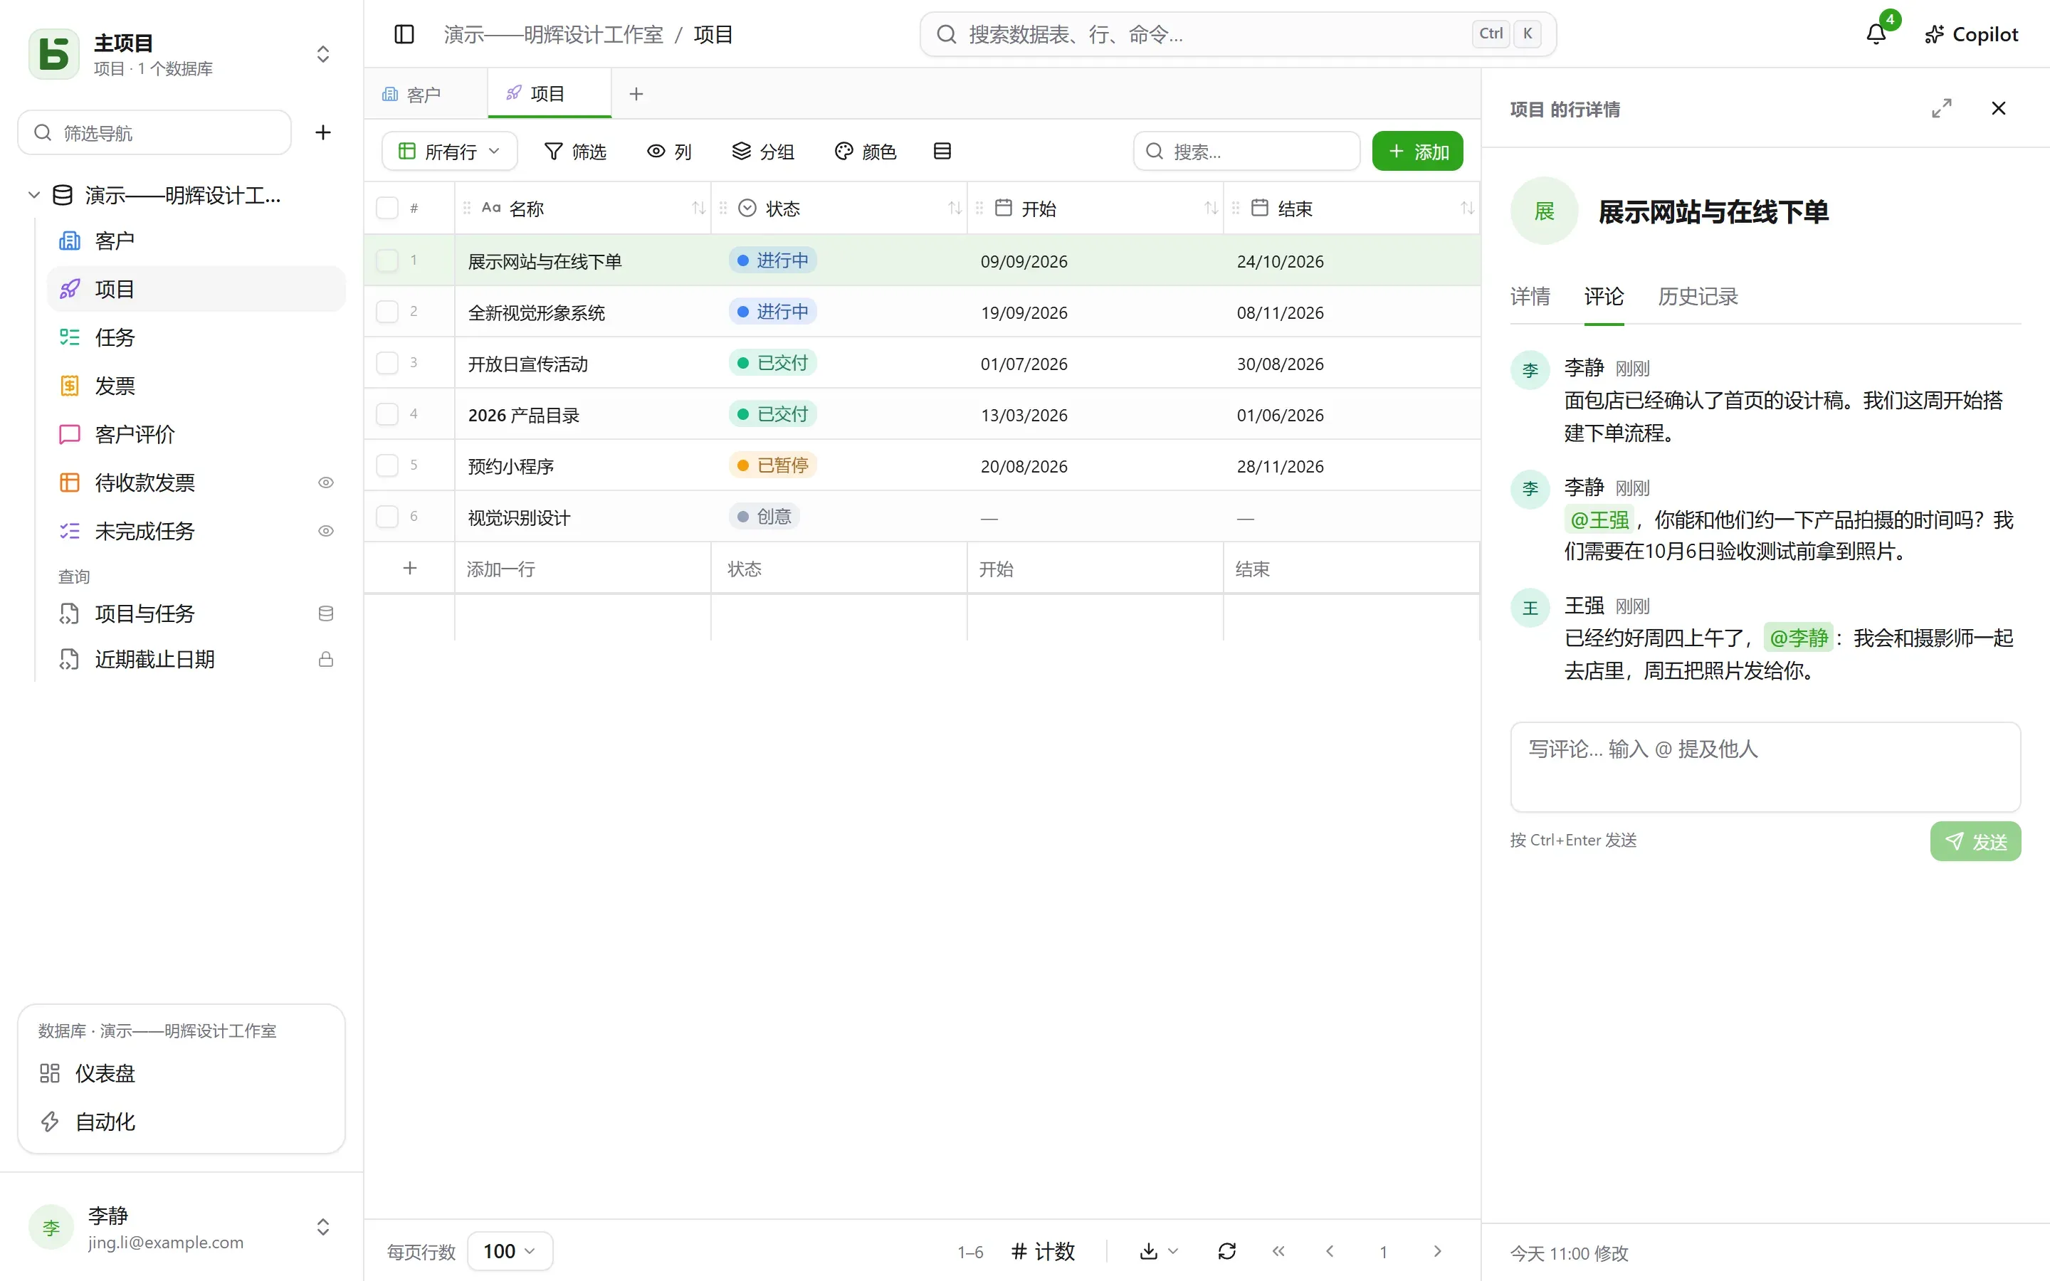Toggle the sidebar panel icon

pyautogui.click(x=404, y=34)
